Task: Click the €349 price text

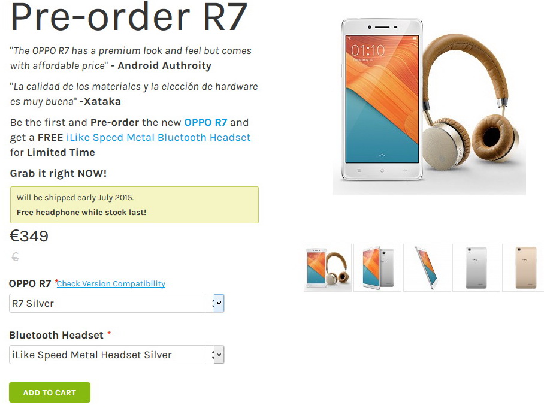Action: (29, 236)
